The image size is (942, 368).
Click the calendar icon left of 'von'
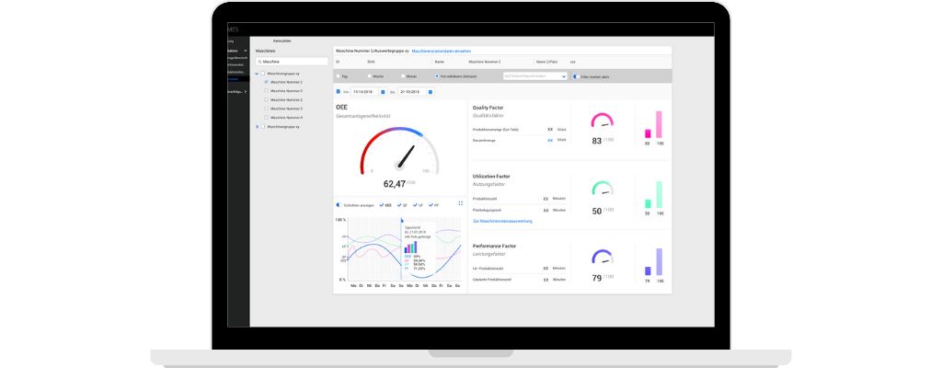(339, 92)
